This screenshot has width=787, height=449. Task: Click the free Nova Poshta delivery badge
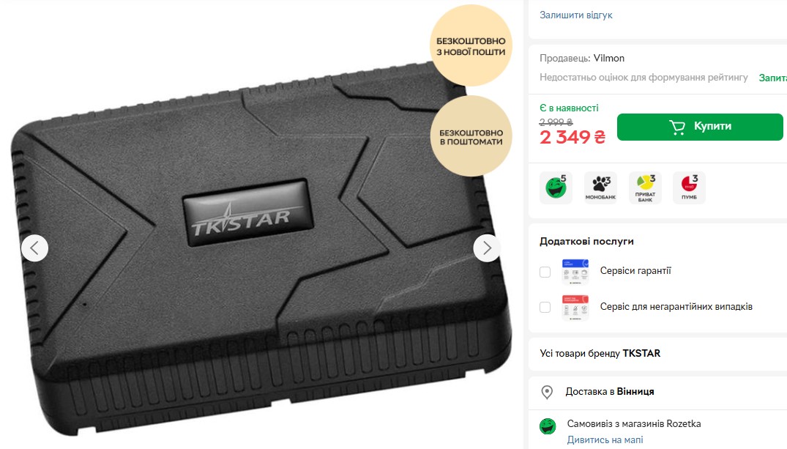(x=471, y=45)
